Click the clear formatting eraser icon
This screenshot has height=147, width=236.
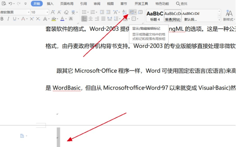(x=66, y=12)
